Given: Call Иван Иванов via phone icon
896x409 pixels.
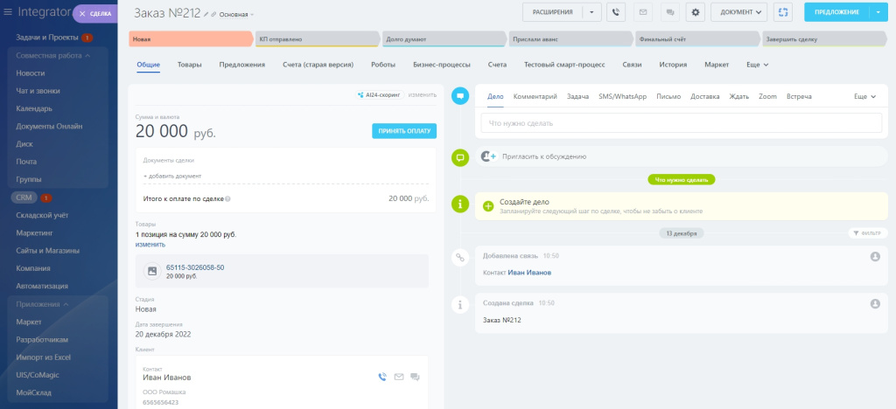Looking at the screenshot, I should [381, 377].
